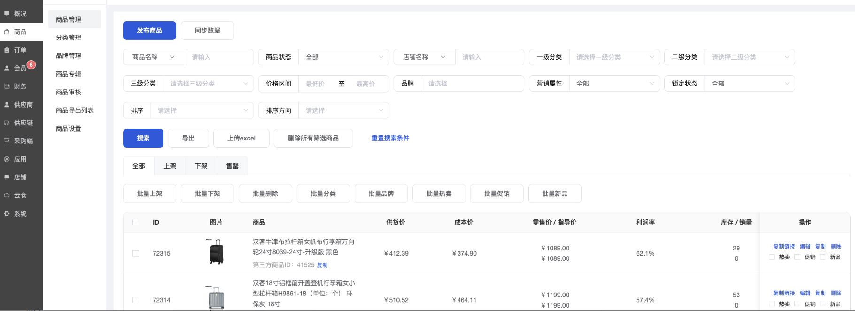Expand the 商品状态 status dropdown
The height and width of the screenshot is (311, 855).
point(344,57)
